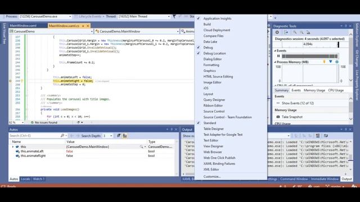360x202 pixels.
Task: Open the CarouselDemo project dropdown
Action: [92, 31]
